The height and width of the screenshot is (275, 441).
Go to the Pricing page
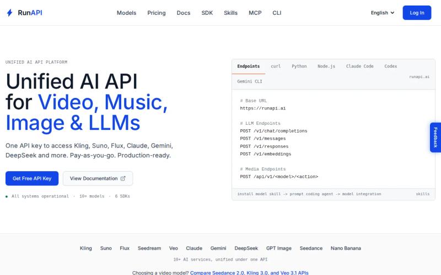157,13
